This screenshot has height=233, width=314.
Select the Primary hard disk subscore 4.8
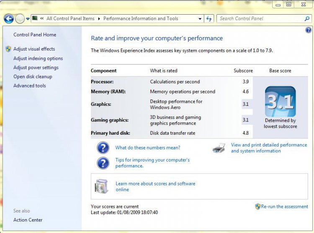click(246, 133)
